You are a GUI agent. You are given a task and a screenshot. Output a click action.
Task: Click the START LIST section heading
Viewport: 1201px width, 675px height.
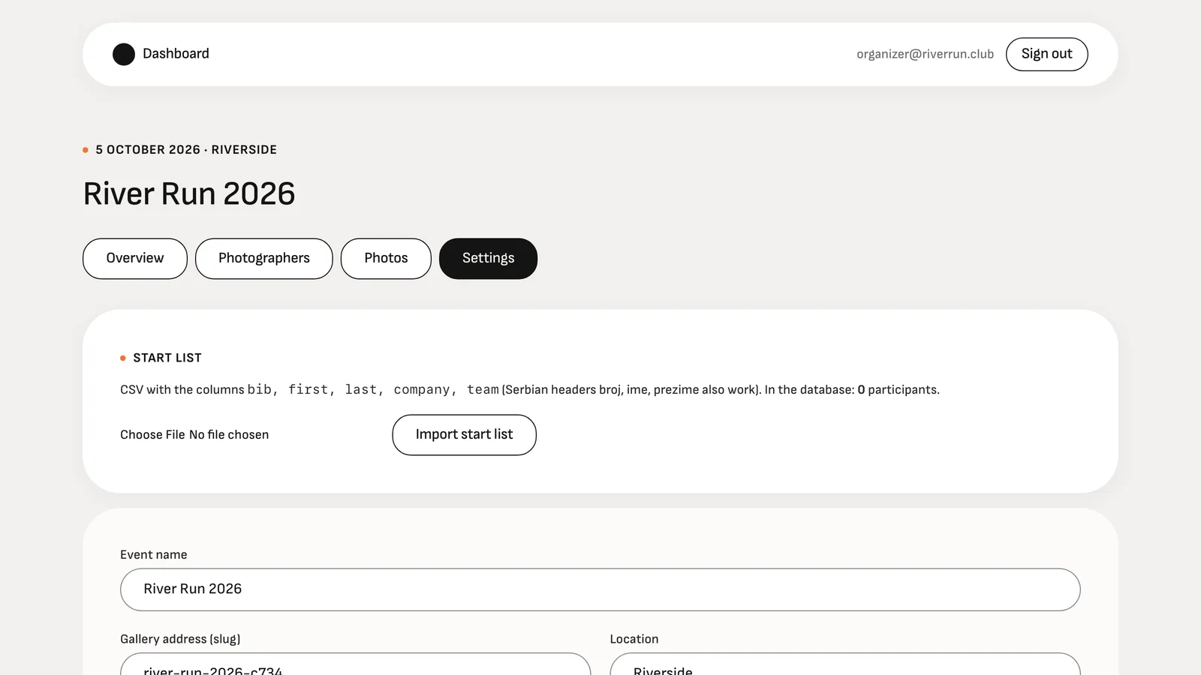coord(167,358)
